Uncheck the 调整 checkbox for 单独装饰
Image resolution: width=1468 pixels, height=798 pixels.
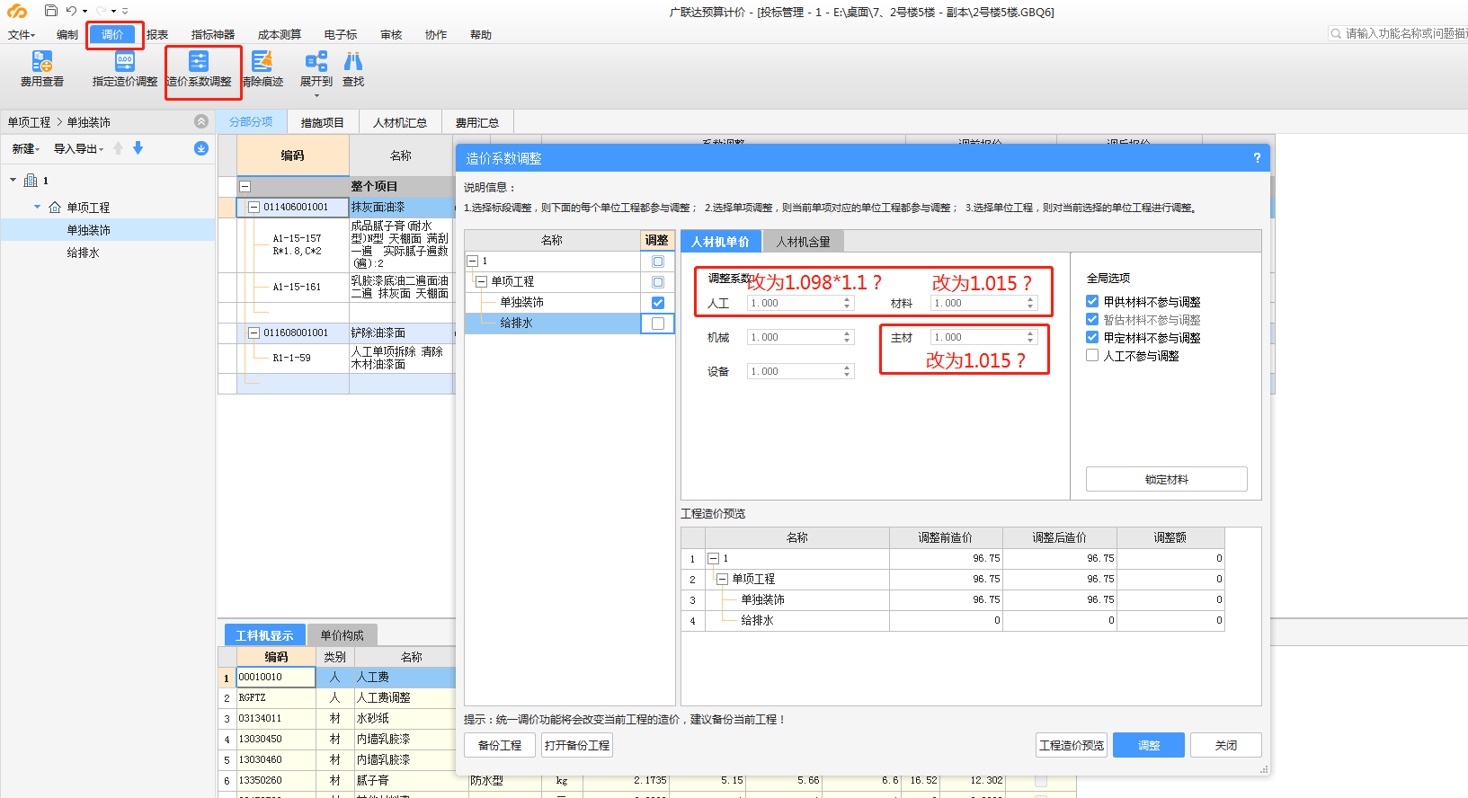point(658,303)
